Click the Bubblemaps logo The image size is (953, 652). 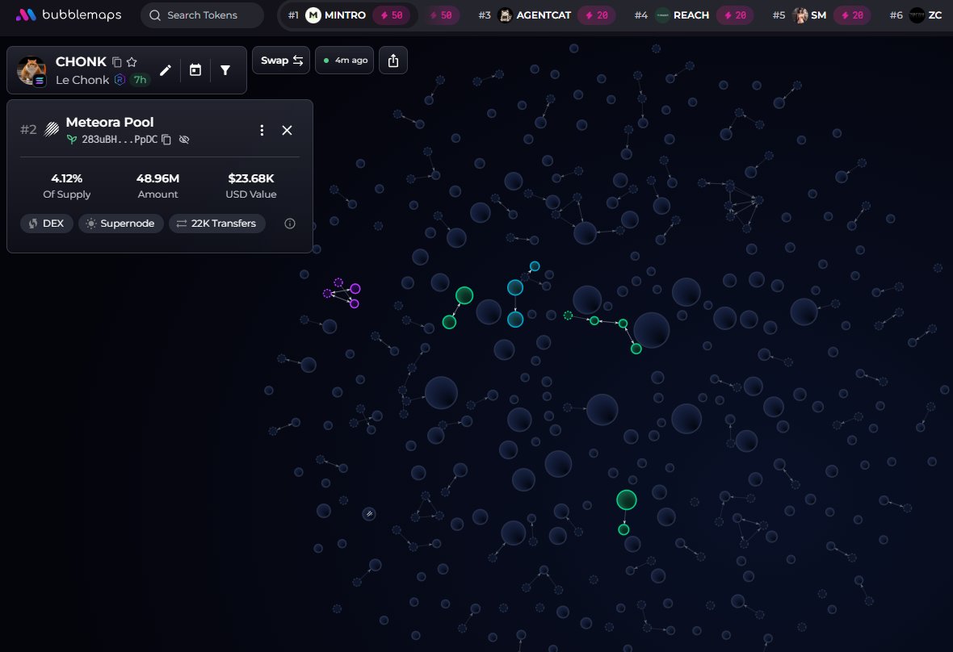click(68, 15)
